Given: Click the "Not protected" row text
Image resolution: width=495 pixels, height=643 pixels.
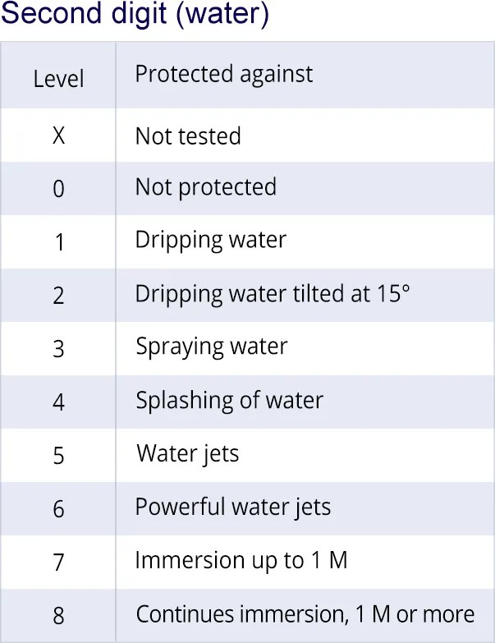Looking at the screenshot, I should tap(205, 186).
